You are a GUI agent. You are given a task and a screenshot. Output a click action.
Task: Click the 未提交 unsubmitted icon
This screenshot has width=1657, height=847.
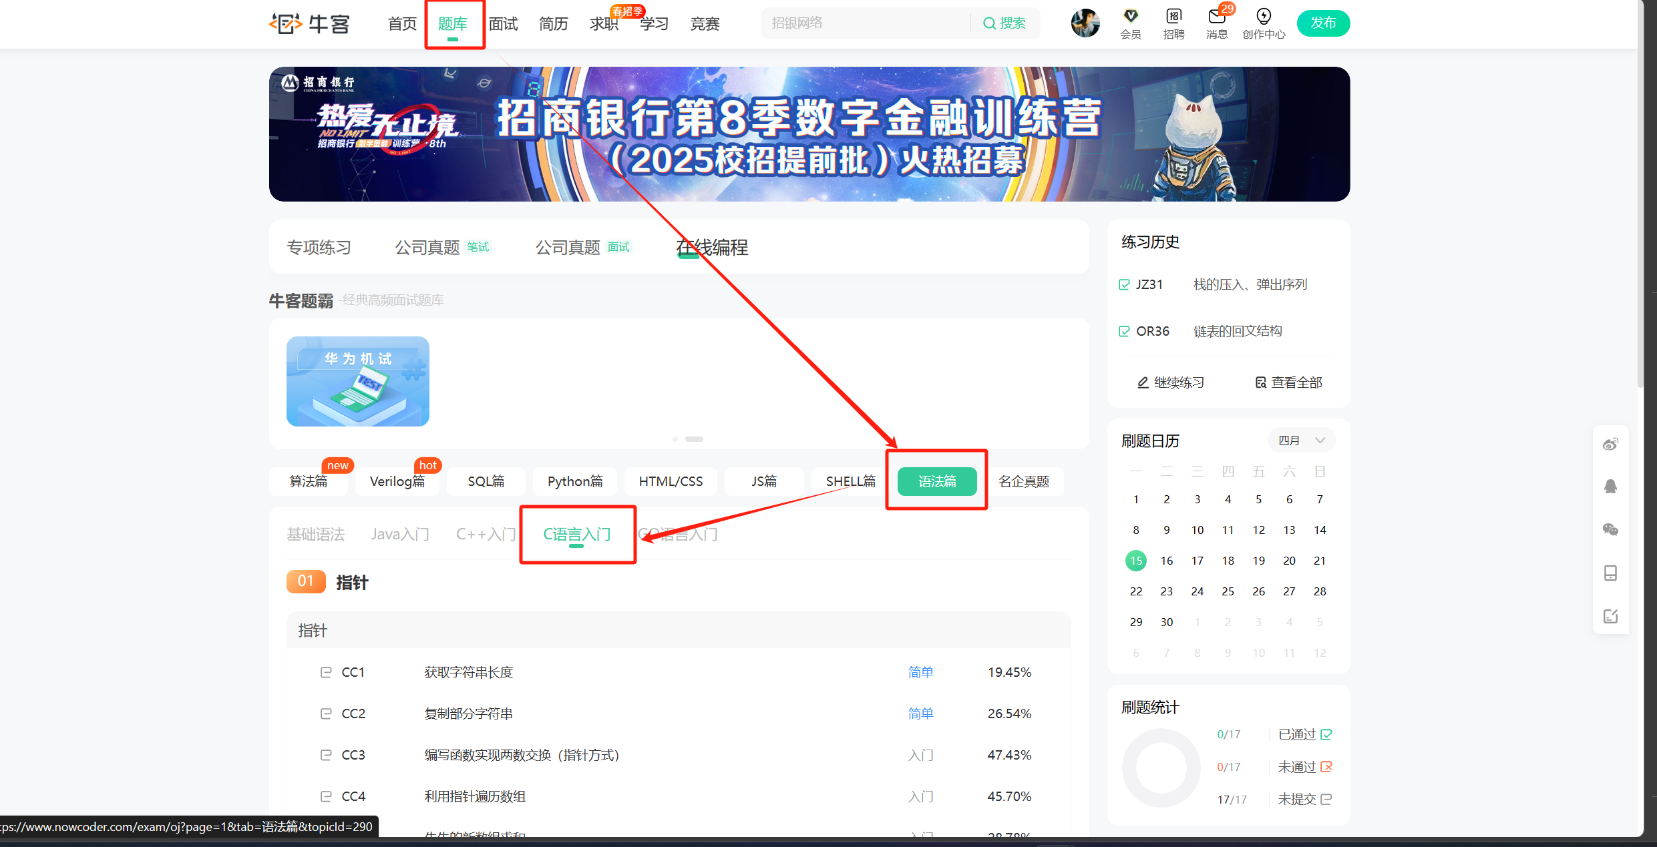(1326, 799)
